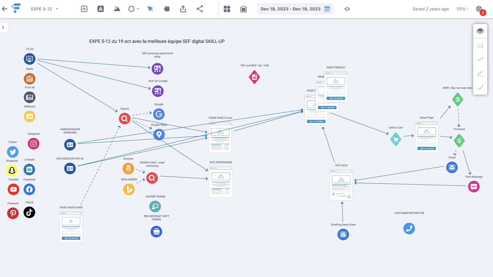Viewport: 493px width, 277px height.
Task: Select the Add to Cart node
Action: coord(396,139)
